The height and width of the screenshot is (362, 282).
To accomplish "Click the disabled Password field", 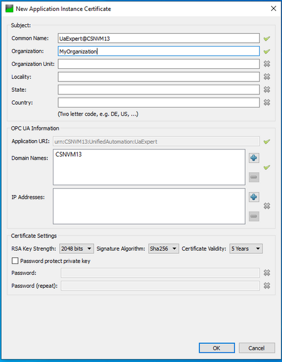I will click(160, 273).
